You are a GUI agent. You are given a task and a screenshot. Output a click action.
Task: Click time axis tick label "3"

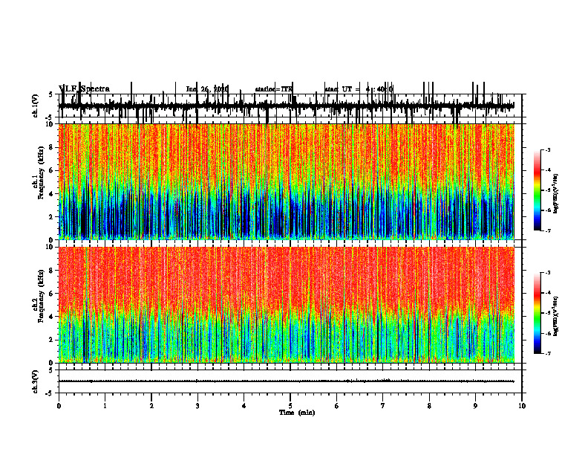(197, 406)
